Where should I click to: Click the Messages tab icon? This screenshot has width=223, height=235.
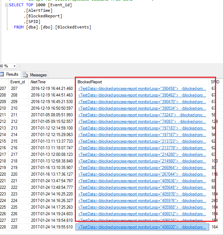click(x=25, y=75)
